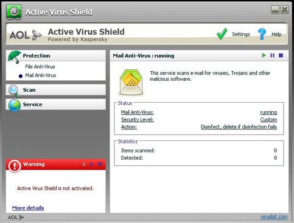The height and width of the screenshot is (223, 294).
Task: Click the Mail Anti-Virus: status link
Action: point(138,112)
